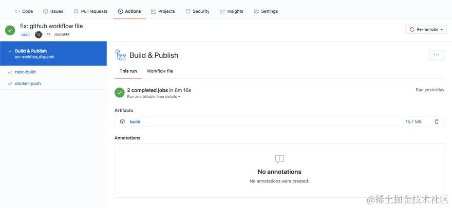Click the Insights tab graph icon
The image size is (452, 208).
tap(222, 11)
